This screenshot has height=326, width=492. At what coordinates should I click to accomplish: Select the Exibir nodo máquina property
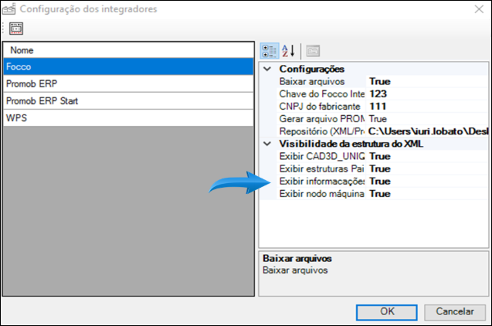(321, 194)
